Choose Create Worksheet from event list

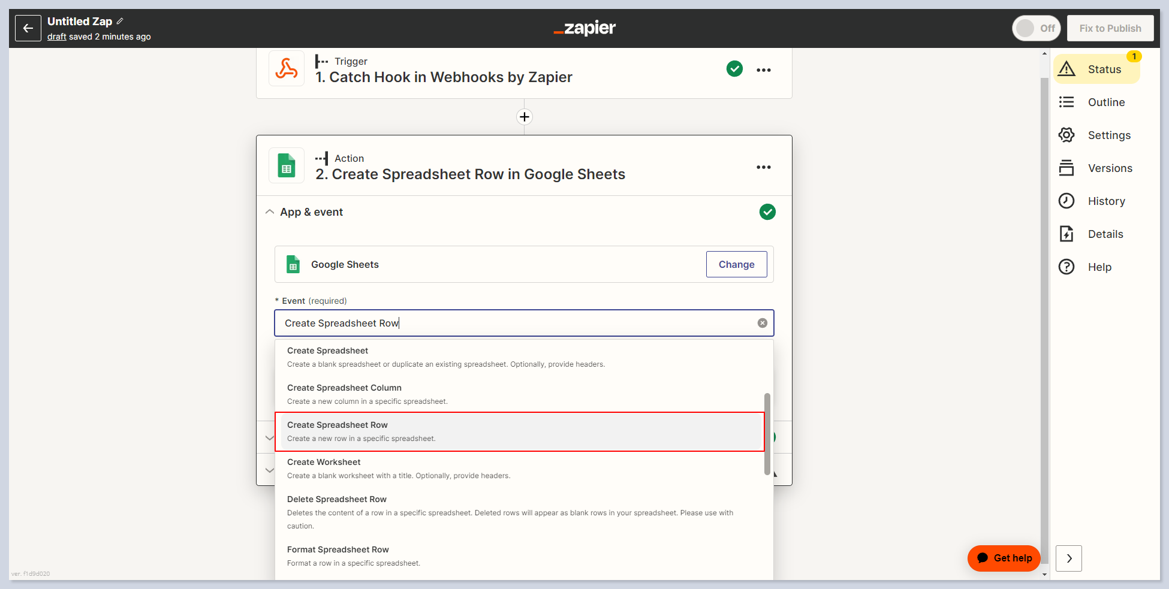pyautogui.click(x=519, y=469)
